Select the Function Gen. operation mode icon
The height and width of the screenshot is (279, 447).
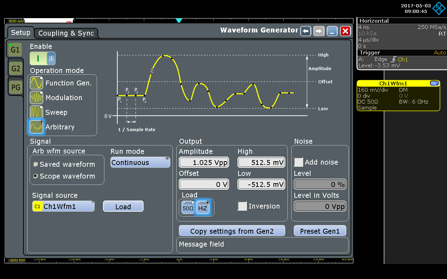(37, 83)
